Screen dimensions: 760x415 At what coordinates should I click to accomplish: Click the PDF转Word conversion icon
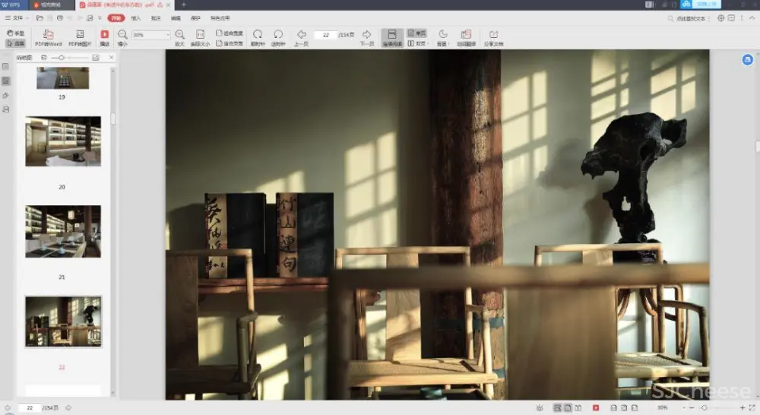[48, 35]
